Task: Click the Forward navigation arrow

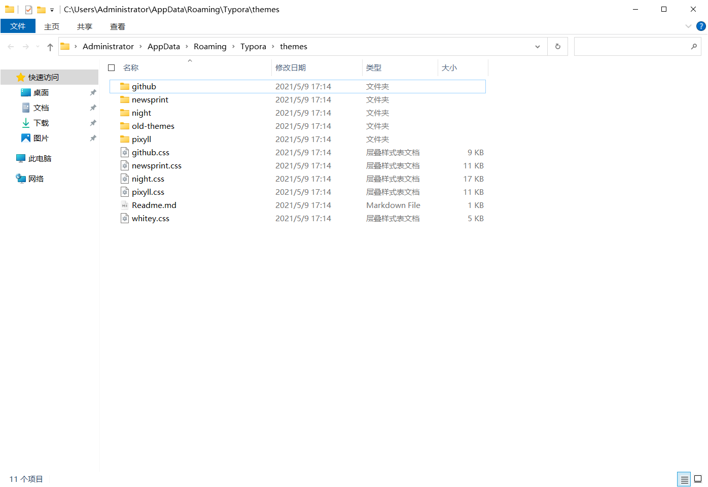Action: (x=26, y=47)
